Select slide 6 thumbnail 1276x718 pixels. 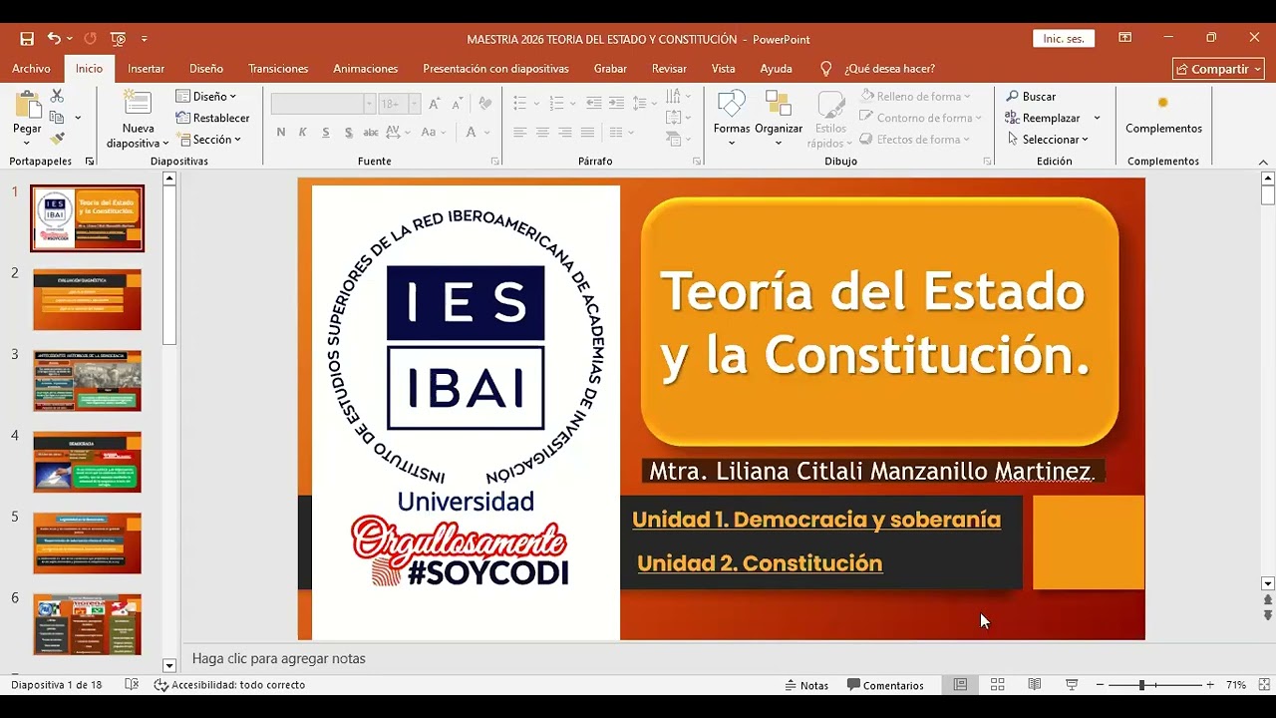click(87, 624)
